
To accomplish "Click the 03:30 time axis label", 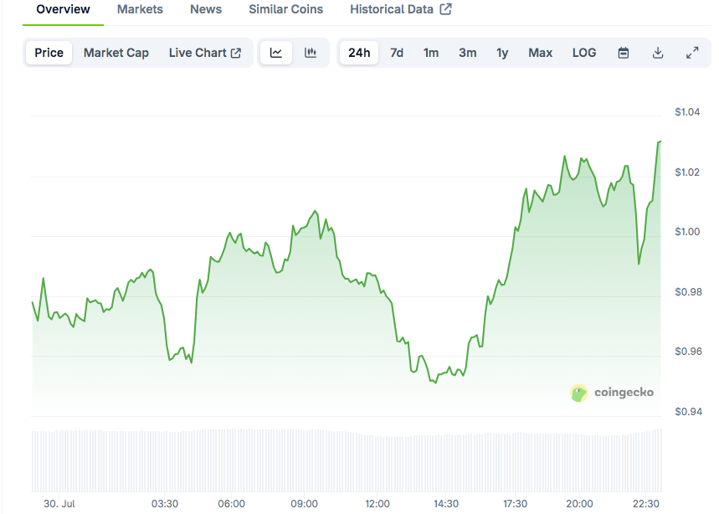I will (165, 503).
